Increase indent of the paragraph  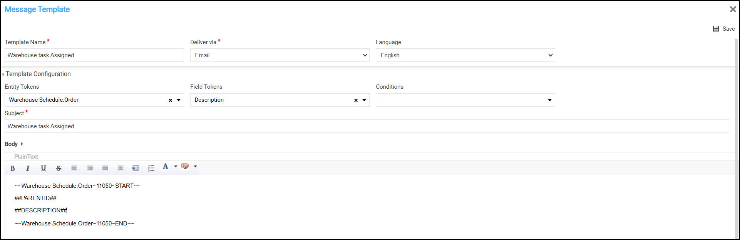click(x=136, y=168)
